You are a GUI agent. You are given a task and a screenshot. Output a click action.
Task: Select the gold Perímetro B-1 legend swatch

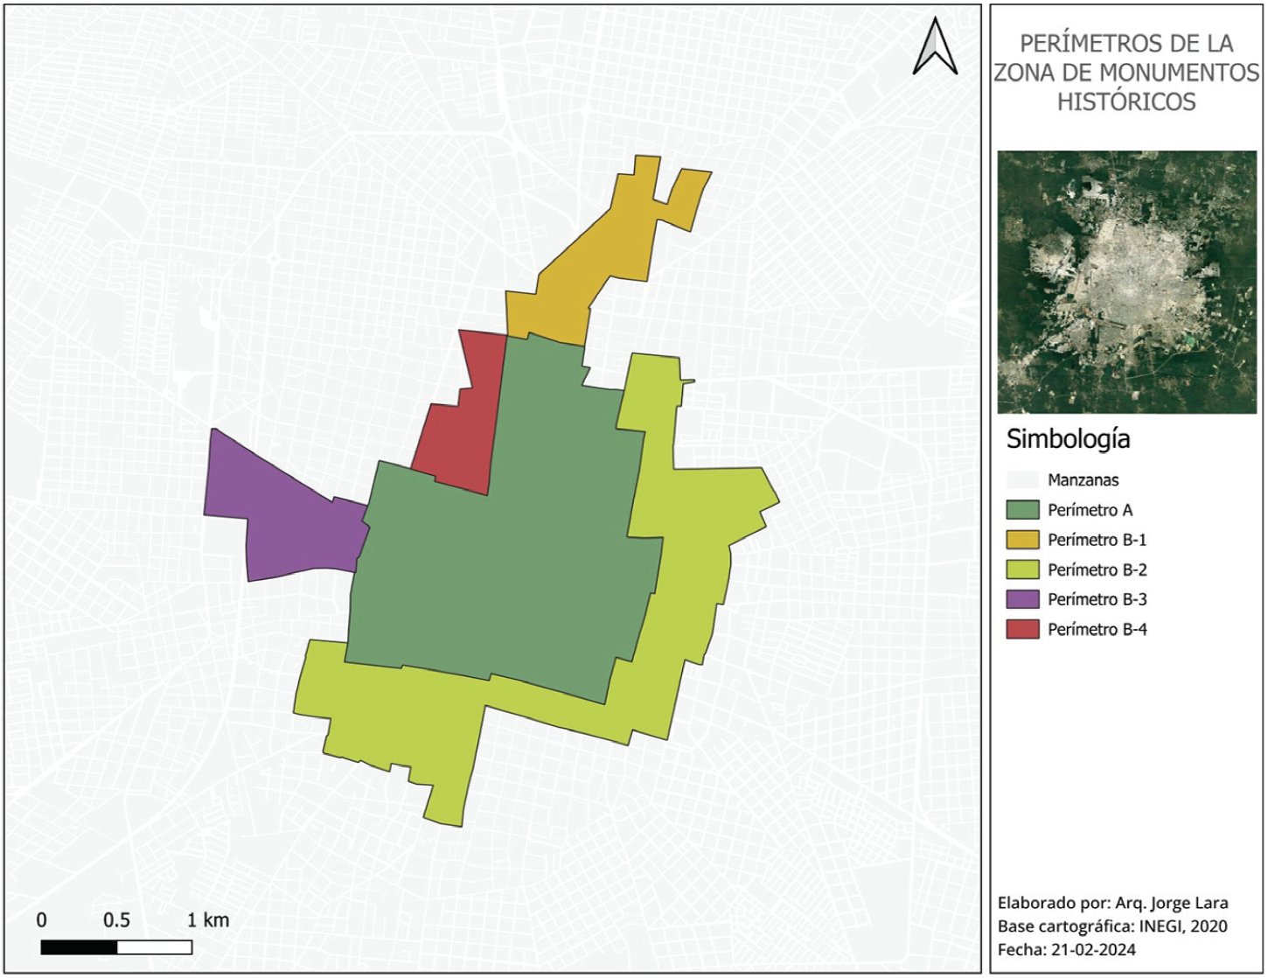point(1021,540)
